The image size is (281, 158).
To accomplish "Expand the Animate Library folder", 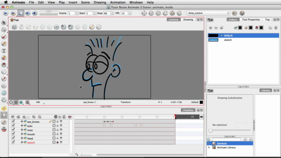I will pos(209,147).
